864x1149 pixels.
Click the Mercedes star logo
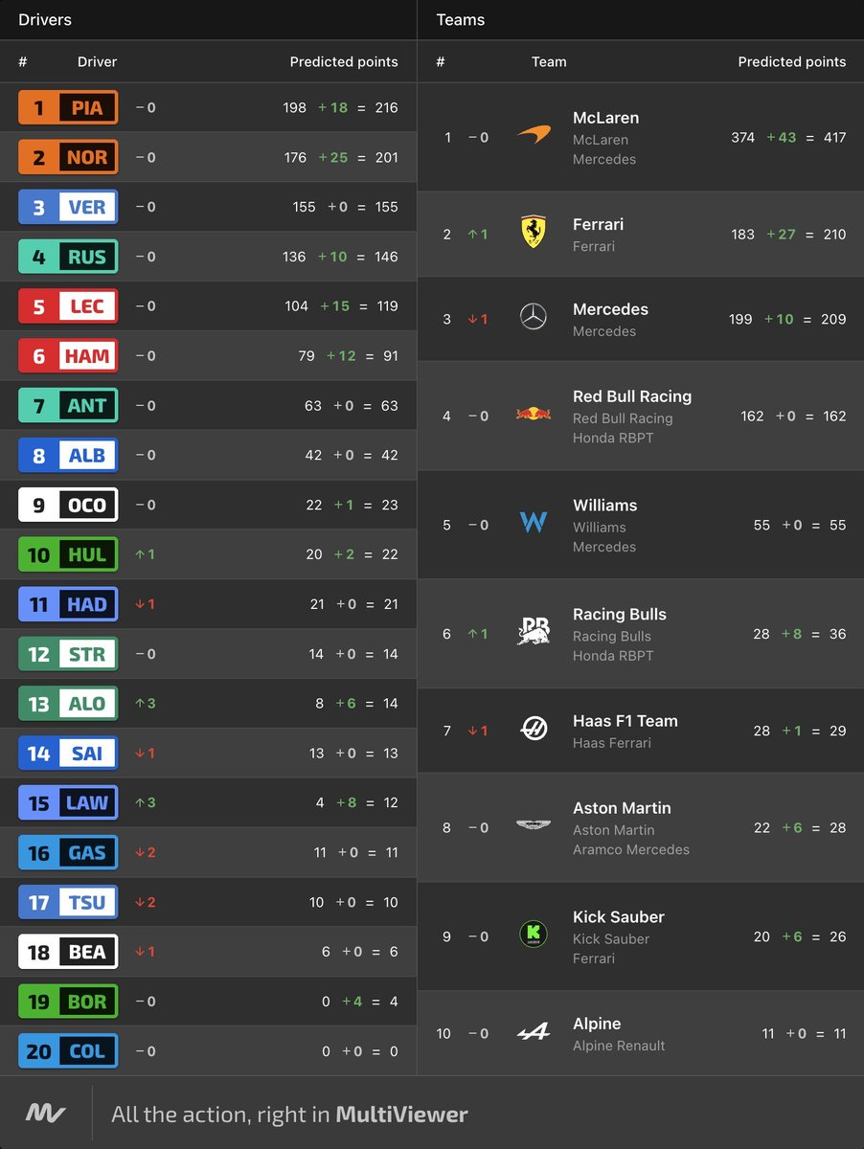pos(534,318)
